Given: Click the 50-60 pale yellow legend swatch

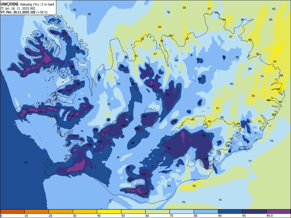Looking at the screenshot, I should [133, 212].
